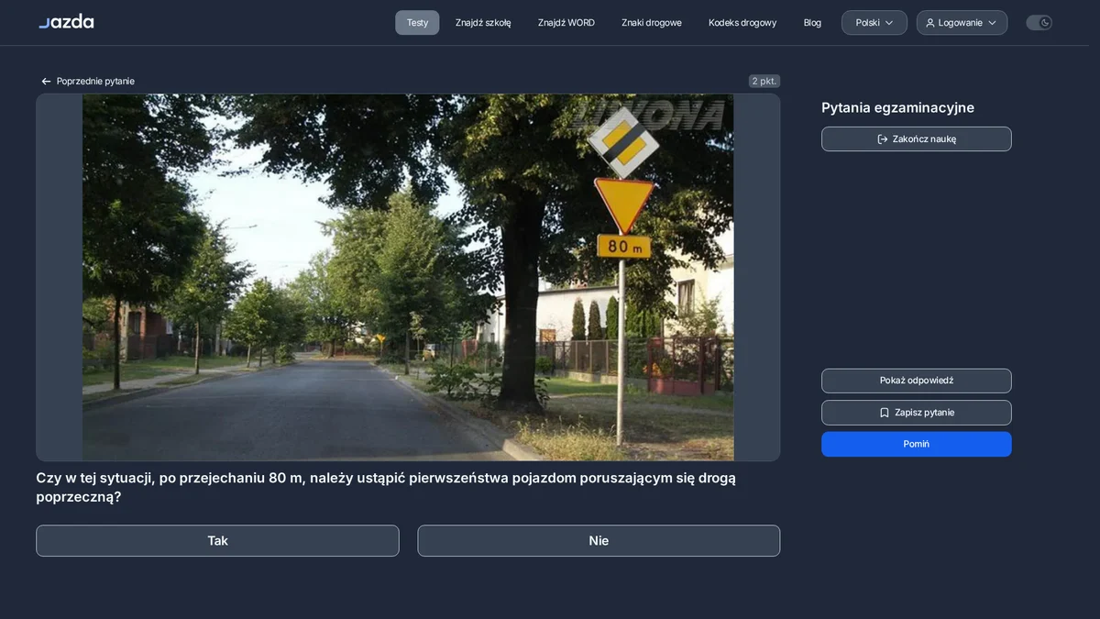Viewport: 1100px width, 619px height.
Task: Click the road sign question photo
Action: coord(408,277)
